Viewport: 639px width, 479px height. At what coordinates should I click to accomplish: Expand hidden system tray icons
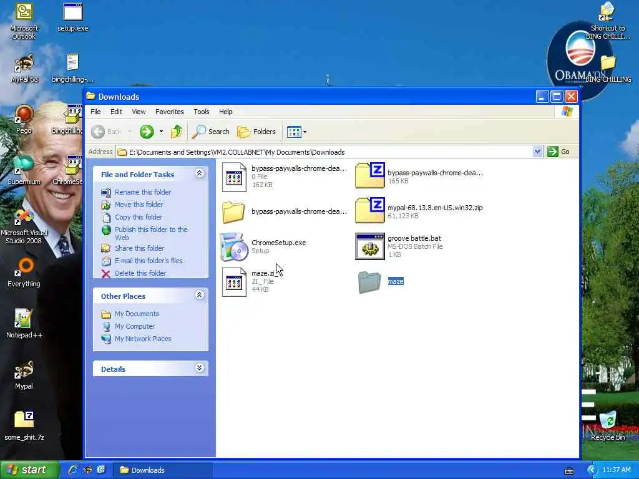592,470
